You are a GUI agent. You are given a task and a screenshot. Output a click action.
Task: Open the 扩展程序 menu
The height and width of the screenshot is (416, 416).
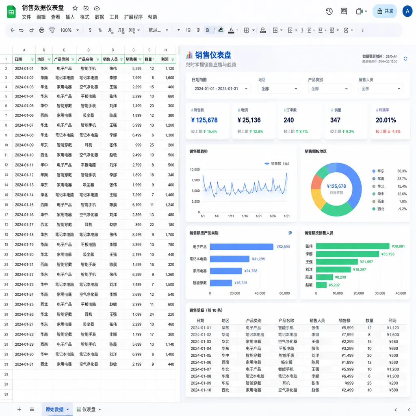(x=133, y=17)
